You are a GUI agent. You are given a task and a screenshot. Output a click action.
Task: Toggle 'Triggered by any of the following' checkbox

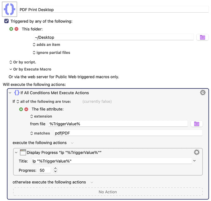point(6,21)
